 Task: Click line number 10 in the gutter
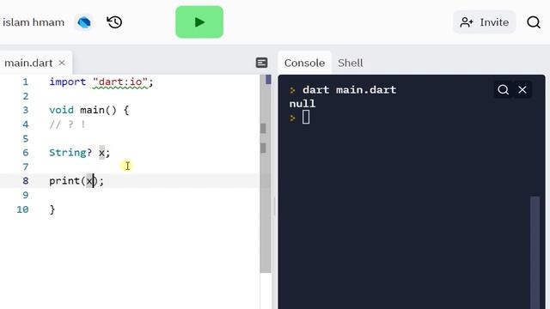[22, 209]
